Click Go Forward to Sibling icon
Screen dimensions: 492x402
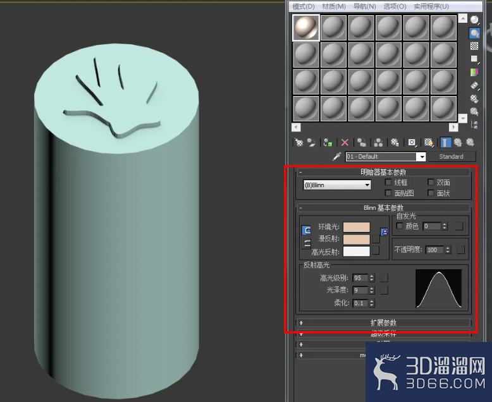470,143
